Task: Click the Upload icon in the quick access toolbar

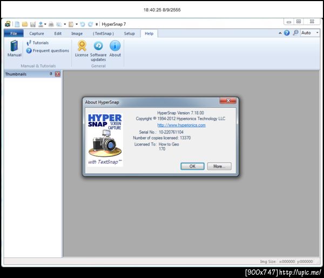Action: coord(40,24)
